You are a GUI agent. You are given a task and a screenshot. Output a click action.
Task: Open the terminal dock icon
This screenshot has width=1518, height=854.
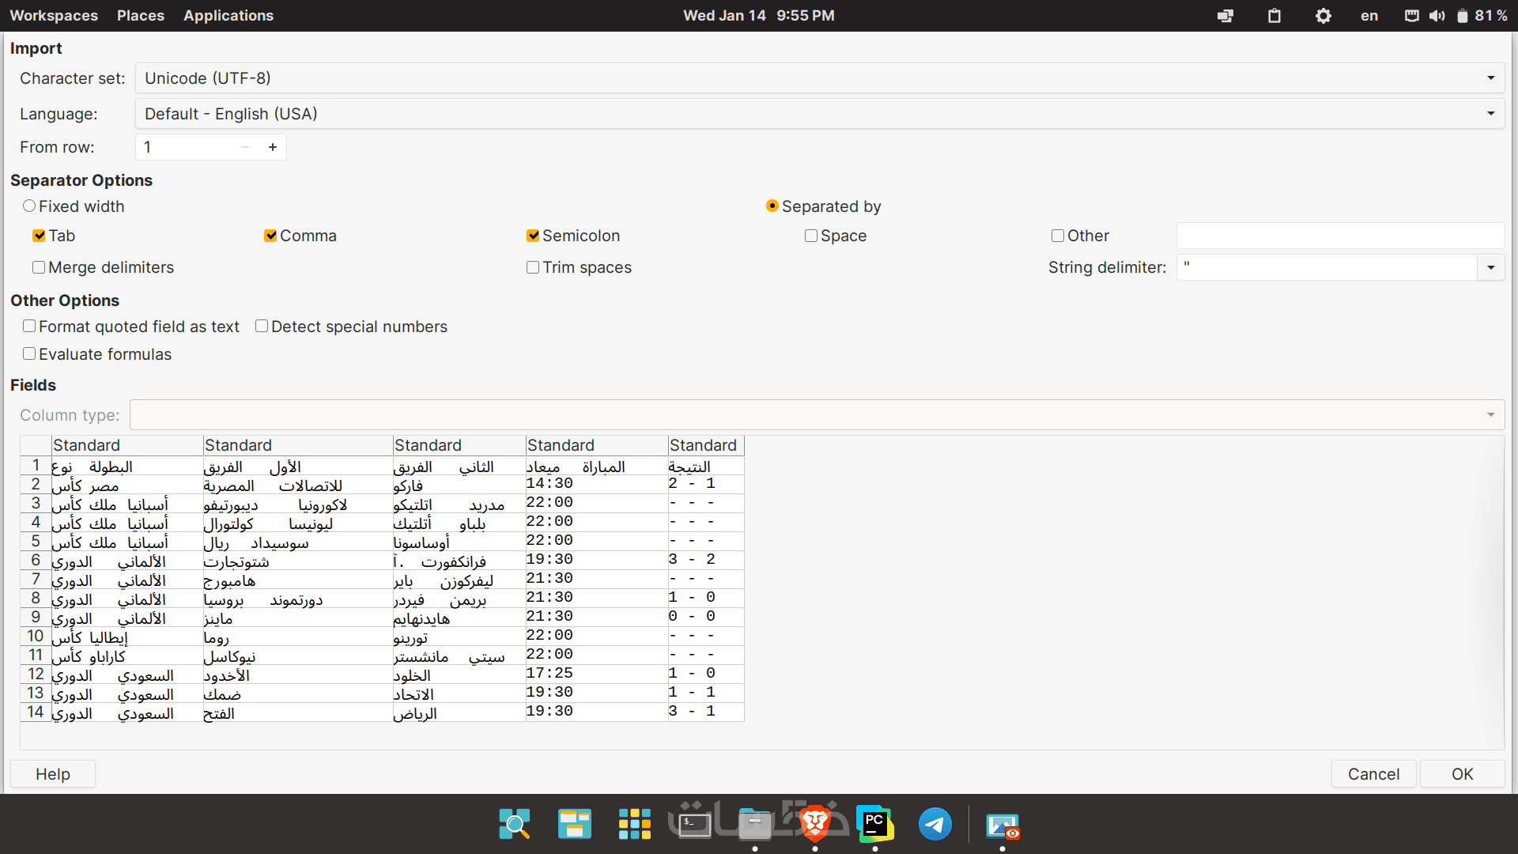(x=694, y=824)
